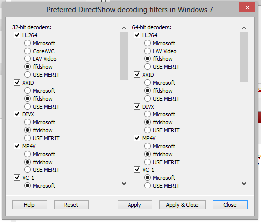Select CoreAVC for 32-bit H.264
Viewport: 261px width, 222px height.
pos(27,51)
